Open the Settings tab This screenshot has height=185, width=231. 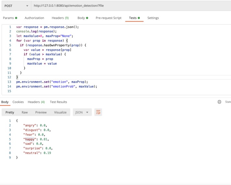[x=153, y=18]
